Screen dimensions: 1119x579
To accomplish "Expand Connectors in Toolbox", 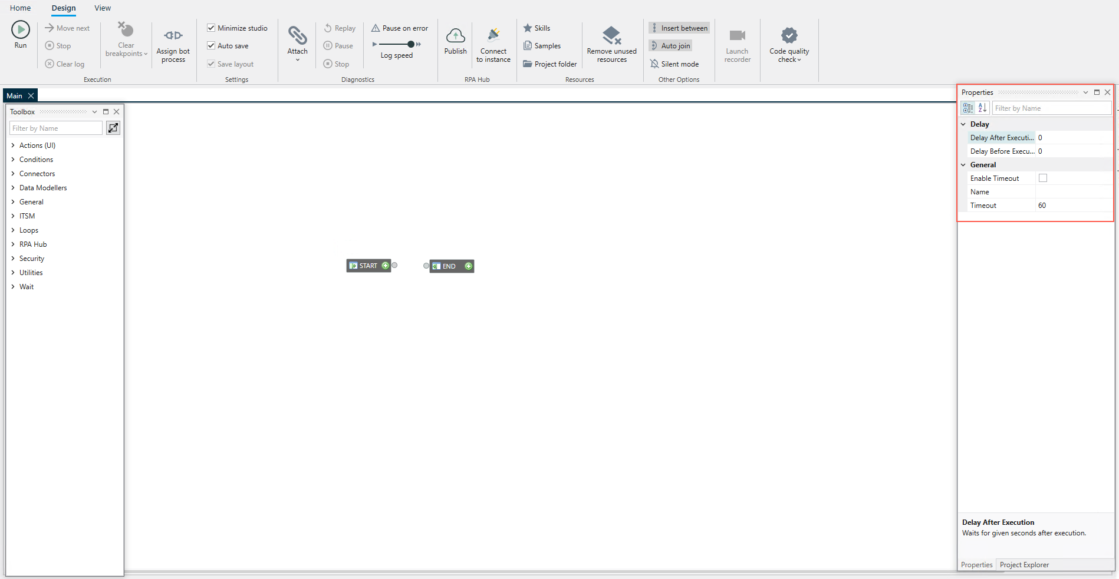I will click(13, 173).
